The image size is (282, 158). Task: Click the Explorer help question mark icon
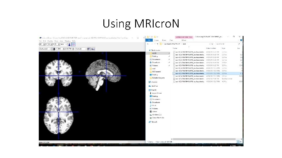click(241, 40)
